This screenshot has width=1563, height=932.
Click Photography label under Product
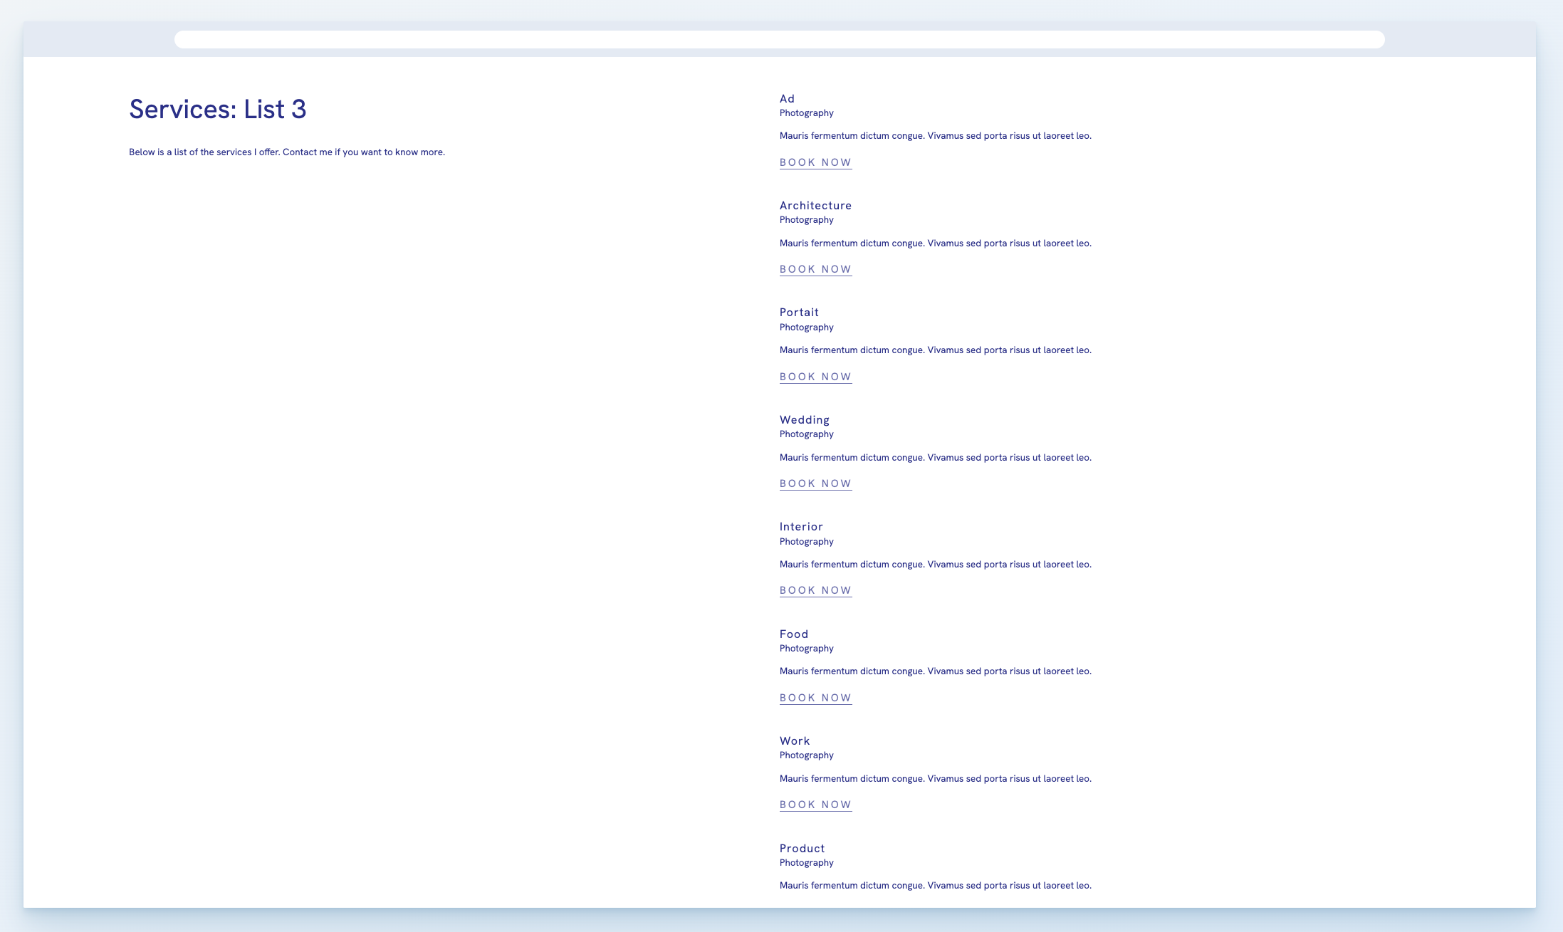coord(806,862)
